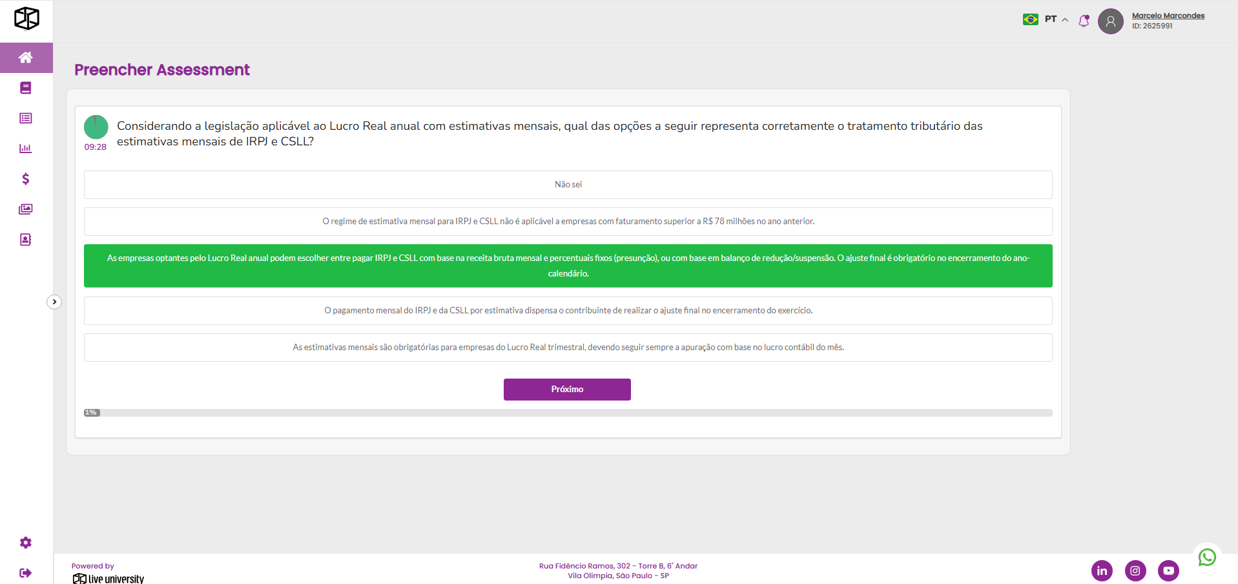Click the Próximo button
The width and height of the screenshot is (1238, 584).
point(567,390)
